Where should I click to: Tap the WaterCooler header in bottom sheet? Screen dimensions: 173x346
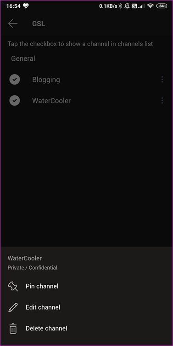25,258
